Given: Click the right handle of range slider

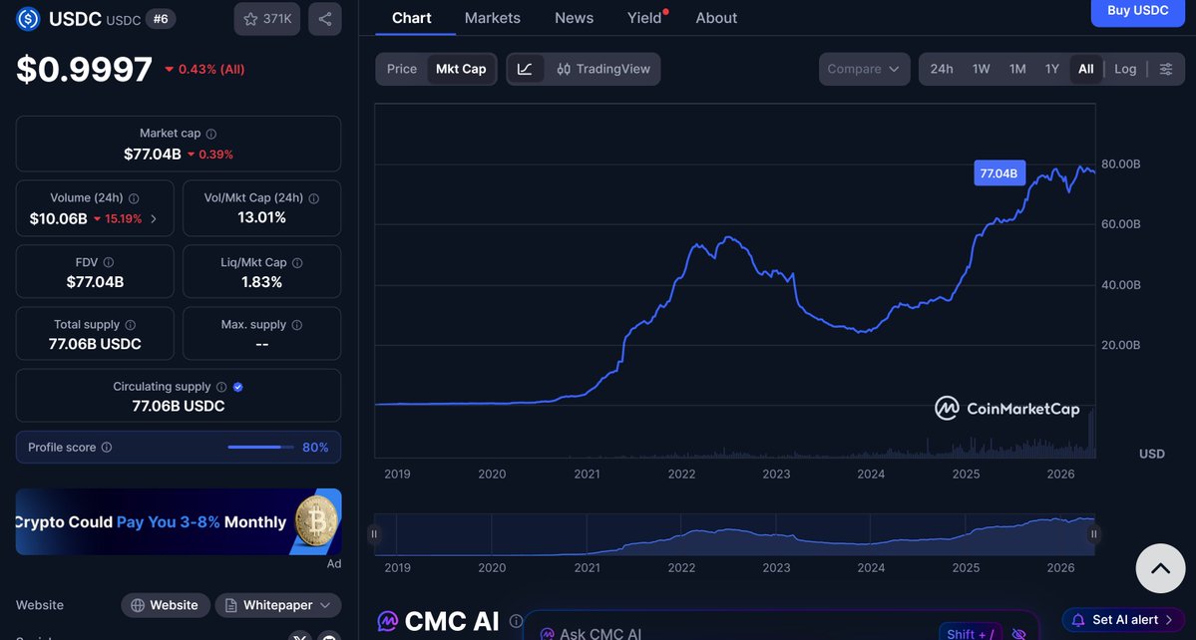Looking at the screenshot, I should click(1094, 534).
